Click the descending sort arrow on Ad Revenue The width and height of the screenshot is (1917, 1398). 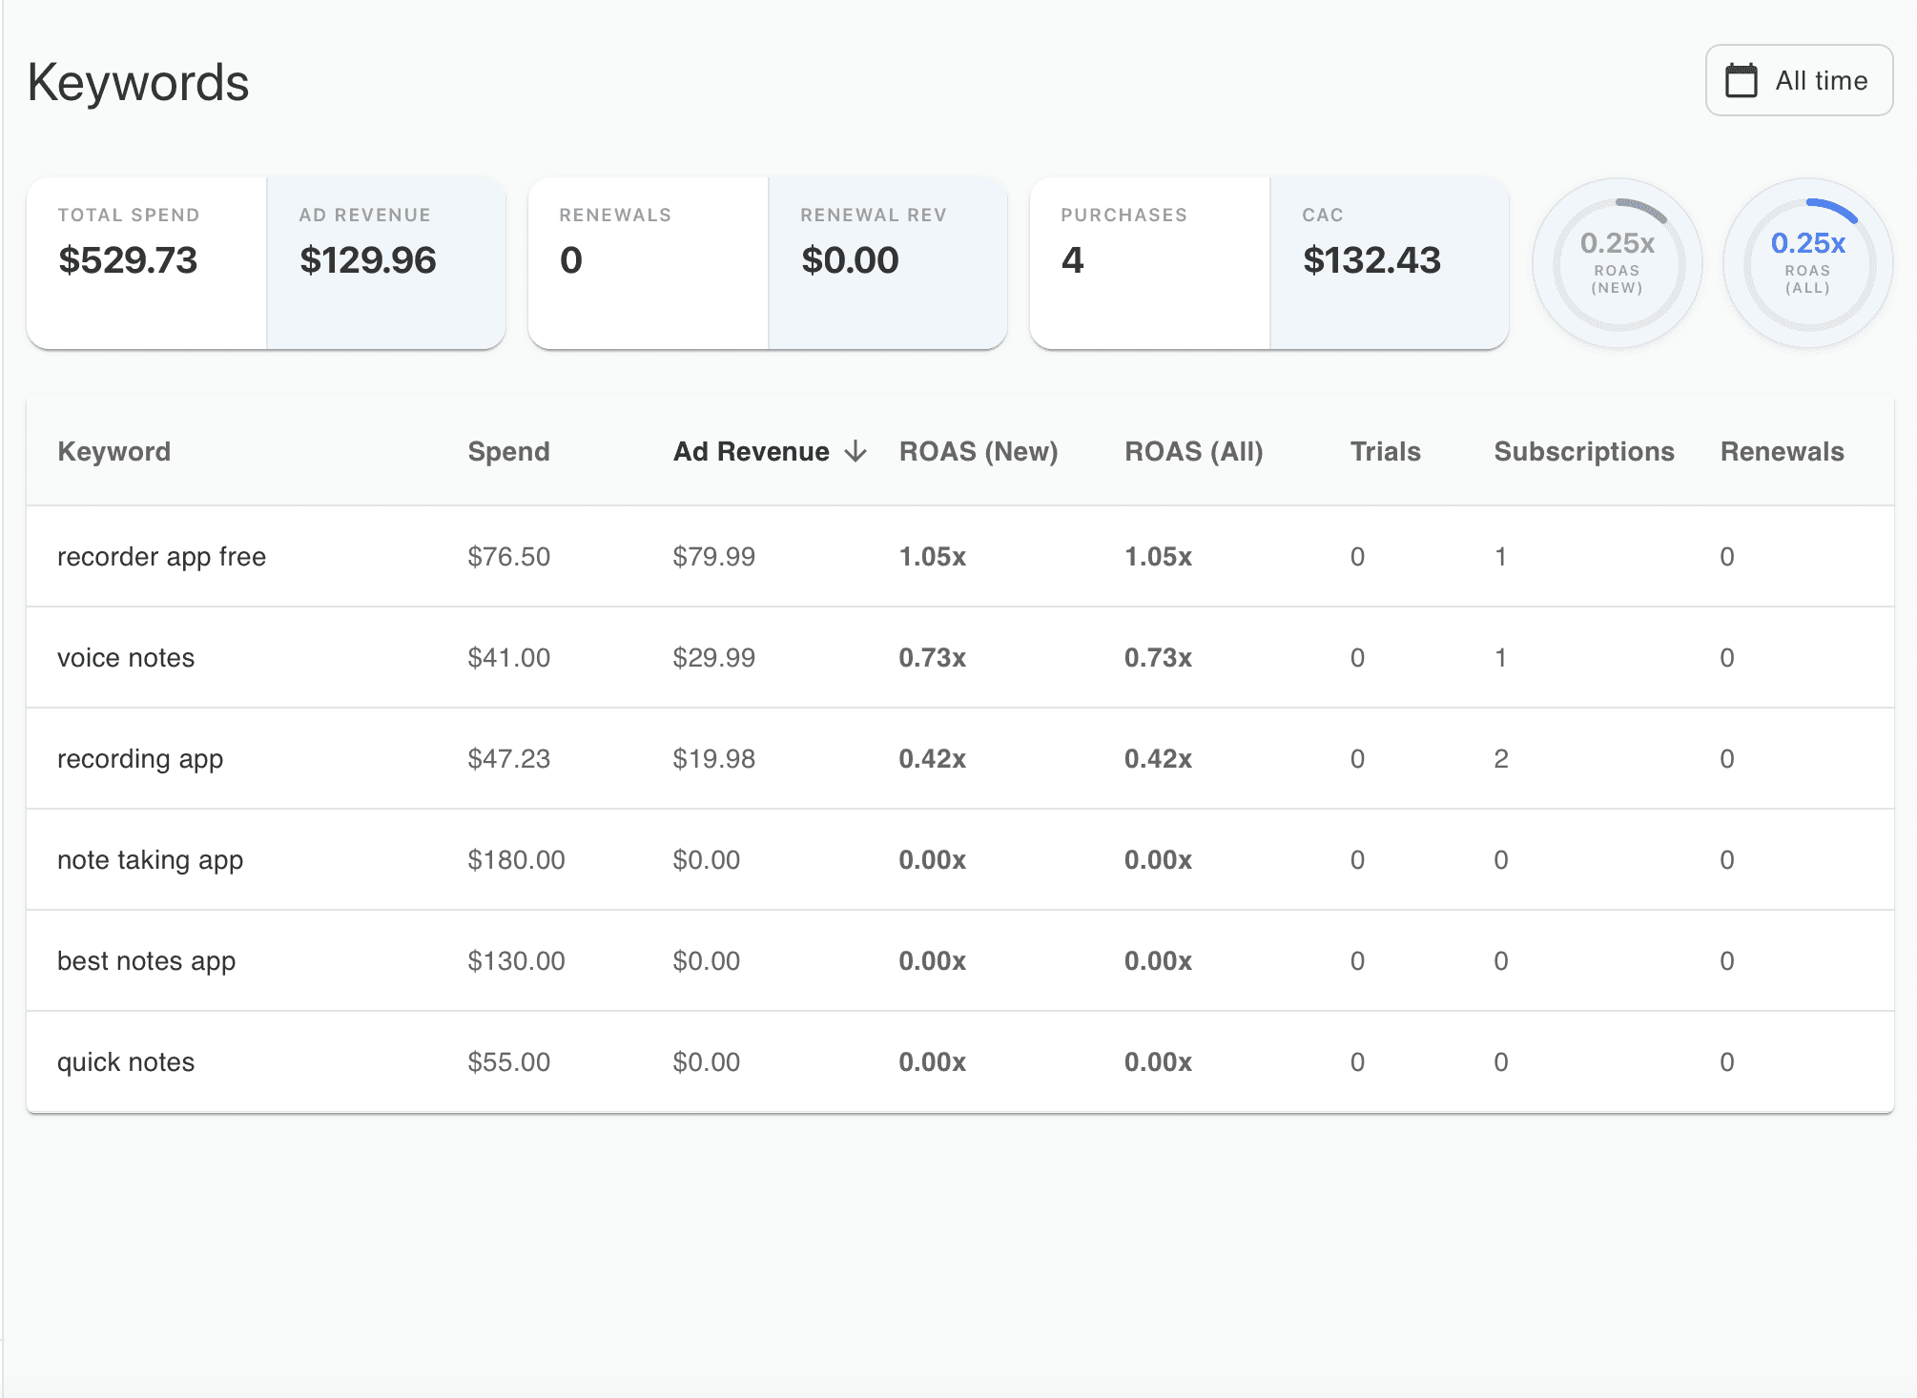tap(855, 451)
